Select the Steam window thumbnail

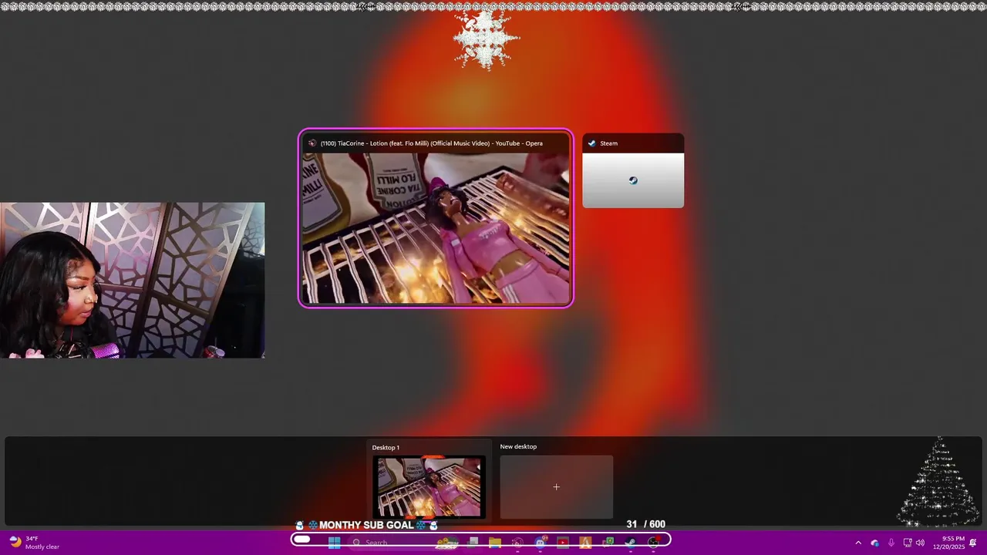click(x=633, y=171)
